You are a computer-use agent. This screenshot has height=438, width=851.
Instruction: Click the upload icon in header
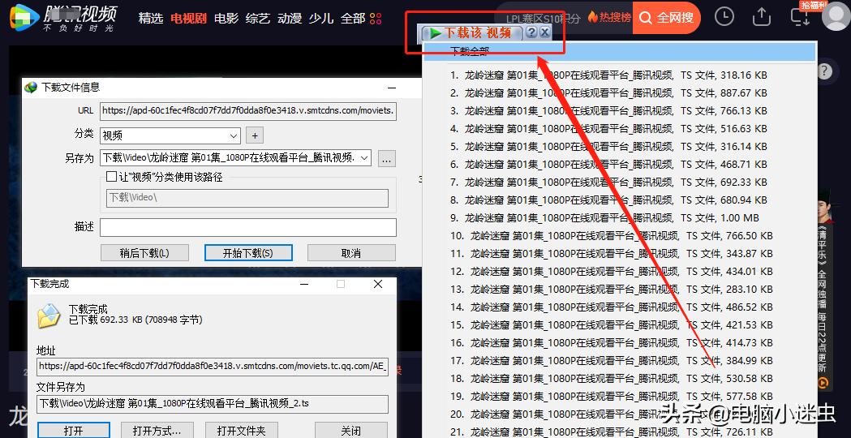pyautogui.click(x=762, y=17)
